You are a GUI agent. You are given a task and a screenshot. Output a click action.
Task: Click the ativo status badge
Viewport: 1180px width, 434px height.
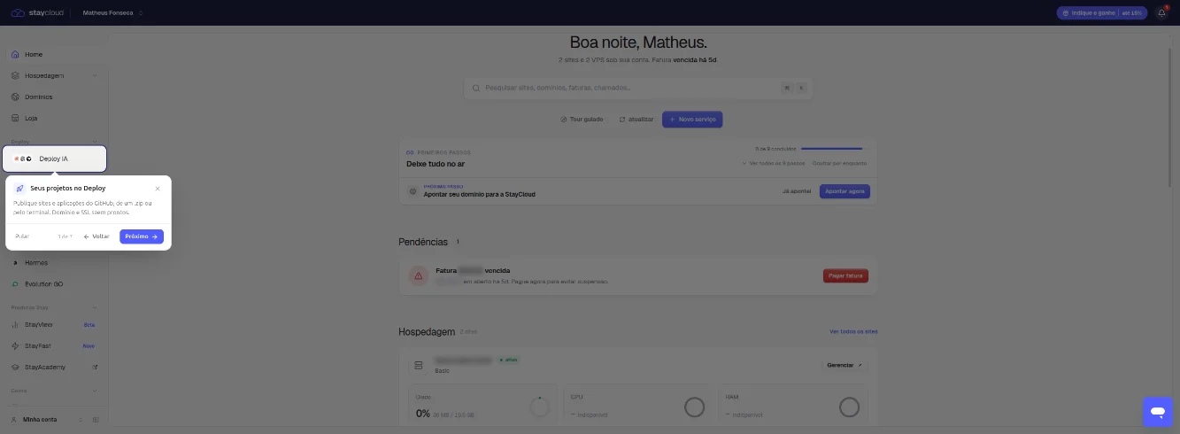coord(509,360)
